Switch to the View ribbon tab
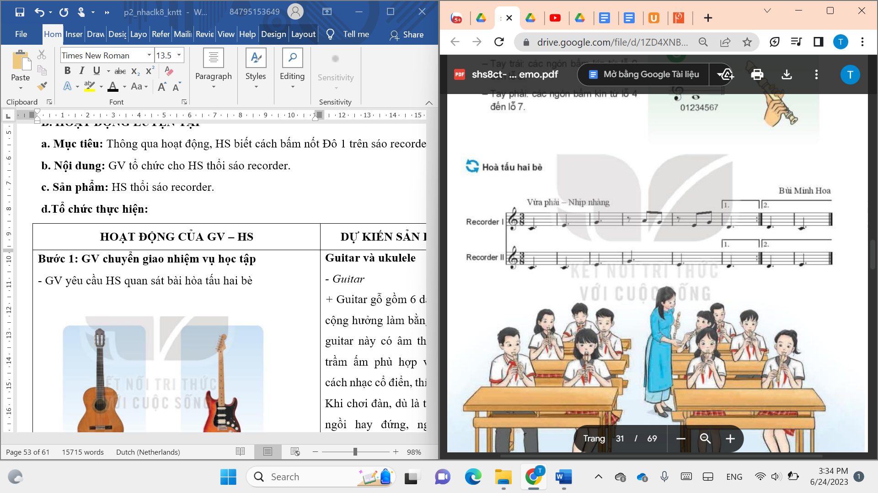Screen dimensions: 878x493 pyautogui.click(x=226, y=34)
